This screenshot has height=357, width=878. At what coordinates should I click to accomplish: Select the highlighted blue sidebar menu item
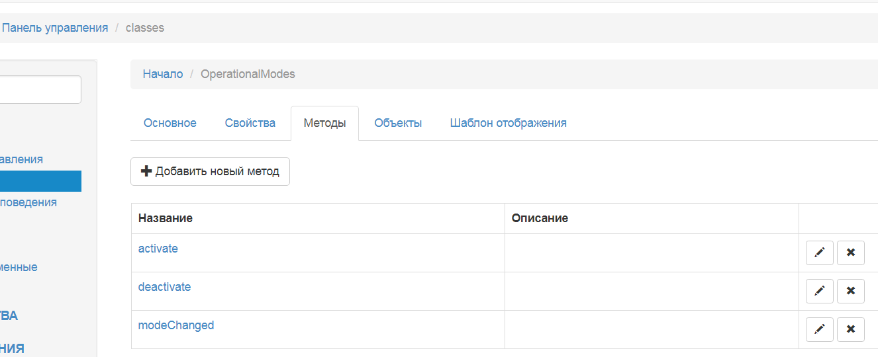[40, 181]
